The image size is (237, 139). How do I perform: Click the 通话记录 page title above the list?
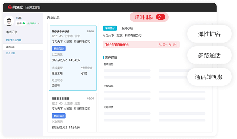(x=53, y=17)
